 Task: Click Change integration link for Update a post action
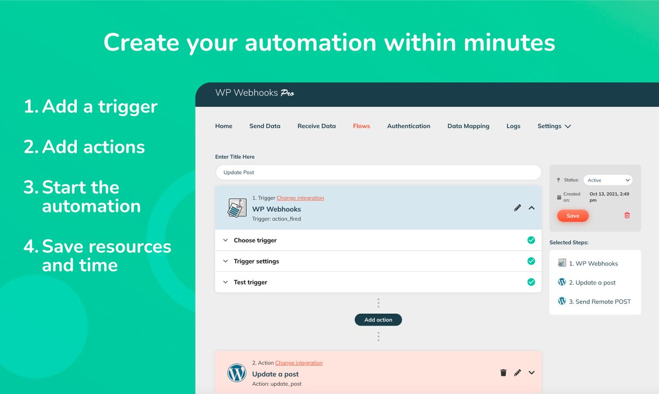pos(299,363)
